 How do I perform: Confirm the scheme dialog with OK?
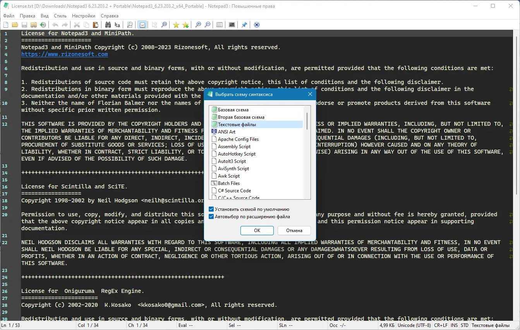pyautogui.click(x=257, y=230)
